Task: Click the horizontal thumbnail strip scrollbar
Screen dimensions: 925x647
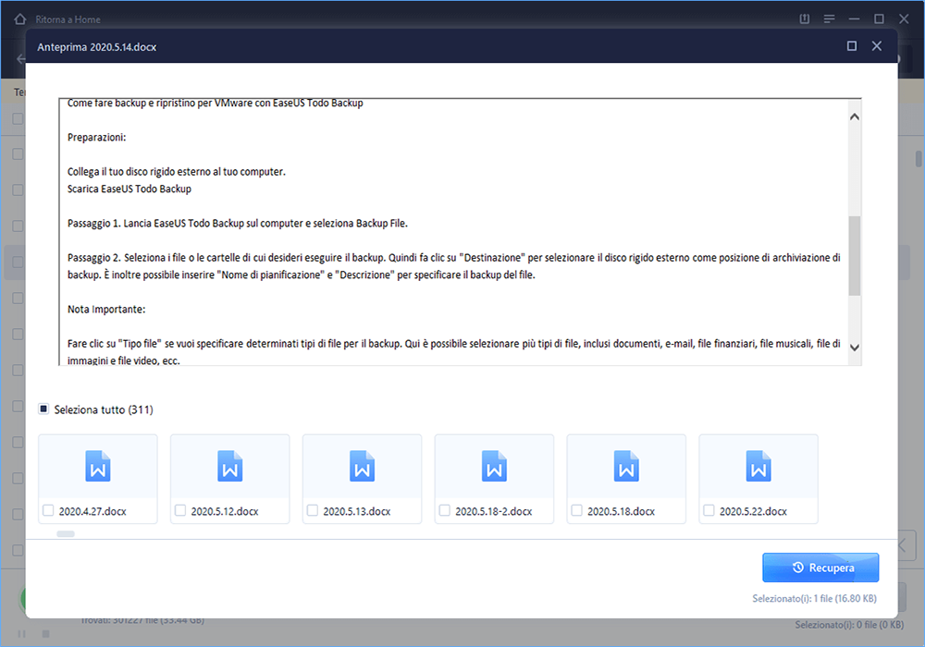Action: (x=66, y=534)
